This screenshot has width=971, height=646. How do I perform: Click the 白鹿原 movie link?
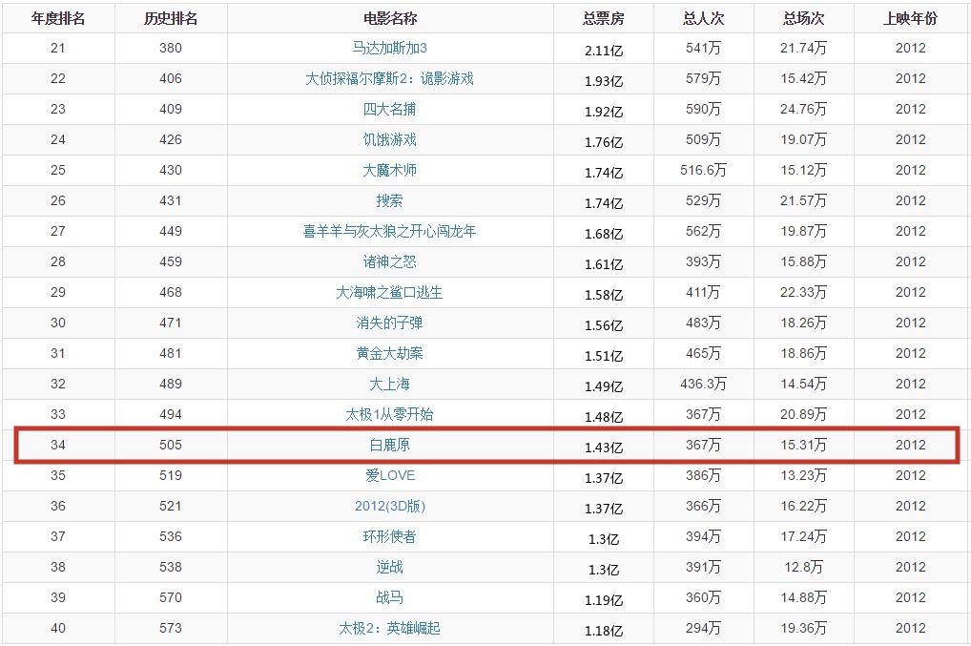pyautogui.click(x=389, y=445)
